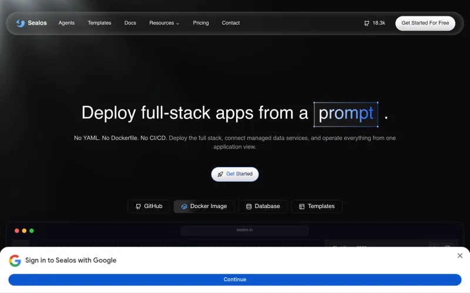Click the Sealos logo icon
This screenshot has height=293, width=470.
coord(21,23)
